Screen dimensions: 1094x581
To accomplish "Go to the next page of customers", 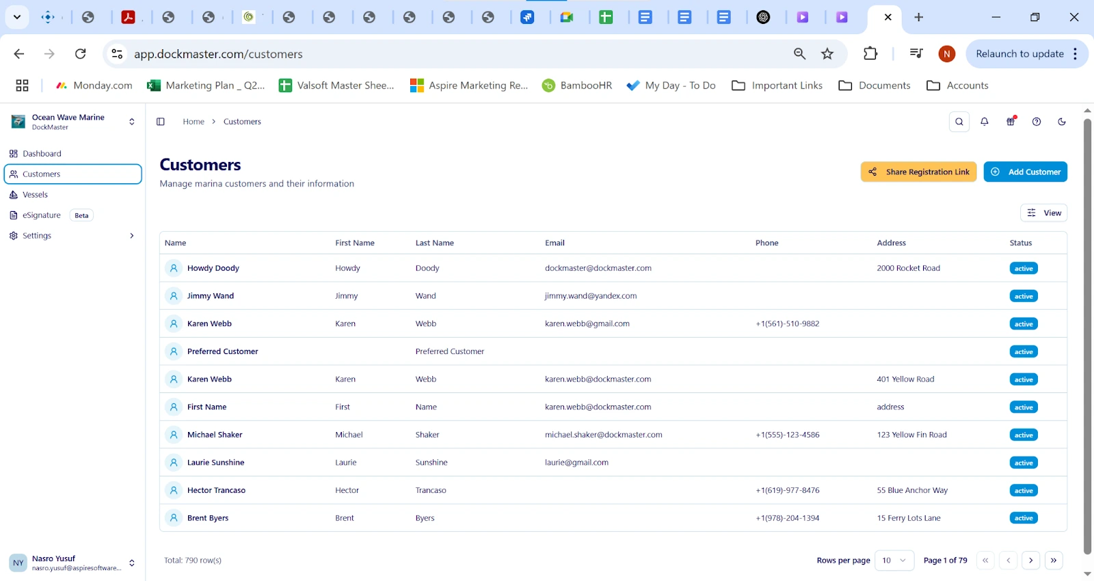I will coord(1031,560).
